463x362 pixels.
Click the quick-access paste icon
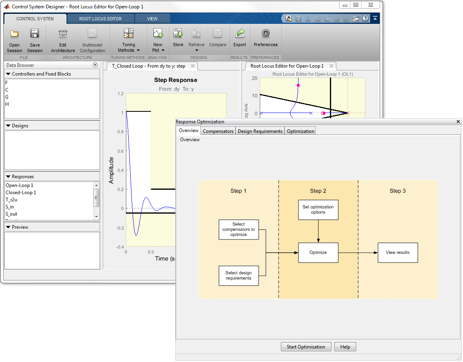click(327, 19)
